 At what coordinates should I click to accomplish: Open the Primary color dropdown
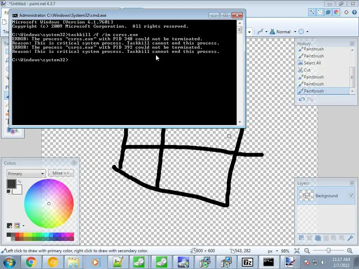coord(26,173)
